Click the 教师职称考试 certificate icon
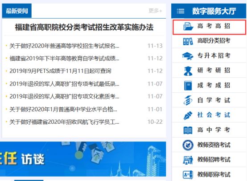The height and width of the screenshot is (181, 247). [188, 175]
